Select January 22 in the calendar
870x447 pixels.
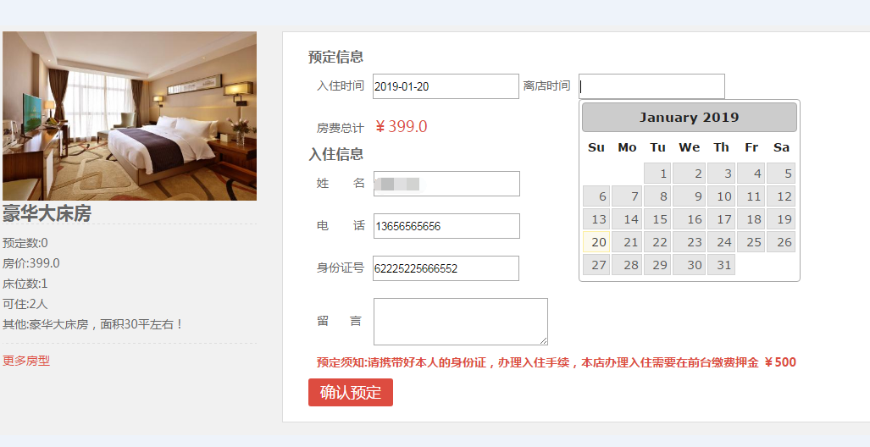[x=657, y=242]
